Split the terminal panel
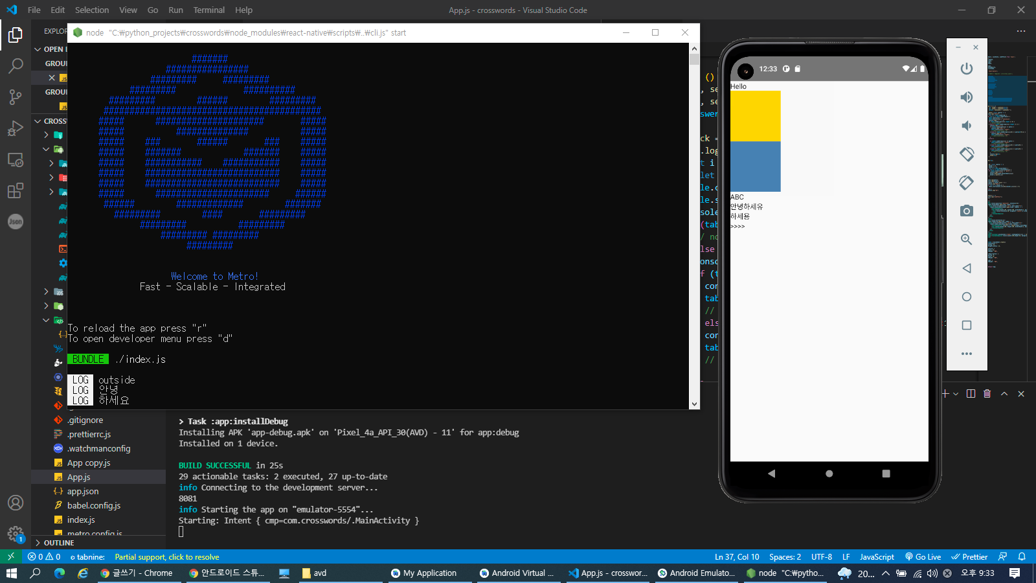The image size is (1036, 583). click(971, 394)
